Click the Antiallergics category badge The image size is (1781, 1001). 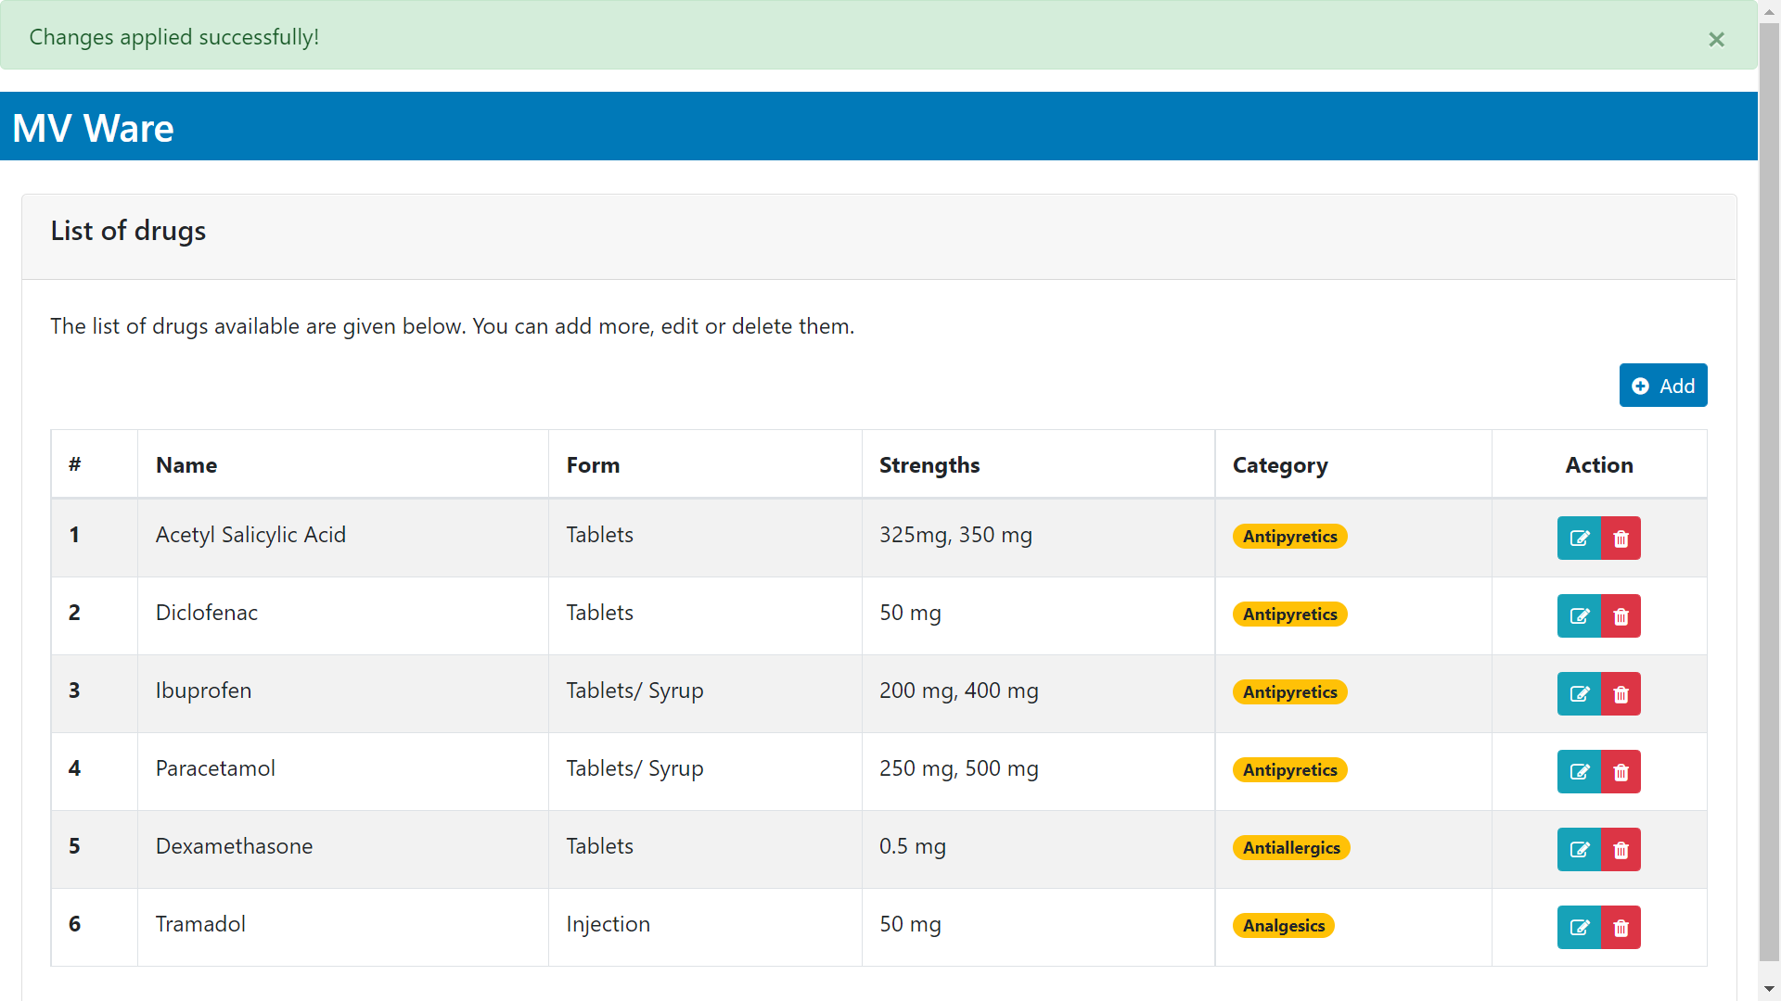point(1290,848)
